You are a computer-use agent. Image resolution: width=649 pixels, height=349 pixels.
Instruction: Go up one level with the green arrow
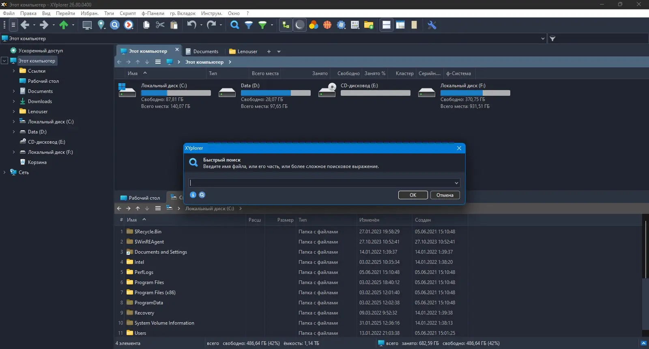tap(64, 25)
